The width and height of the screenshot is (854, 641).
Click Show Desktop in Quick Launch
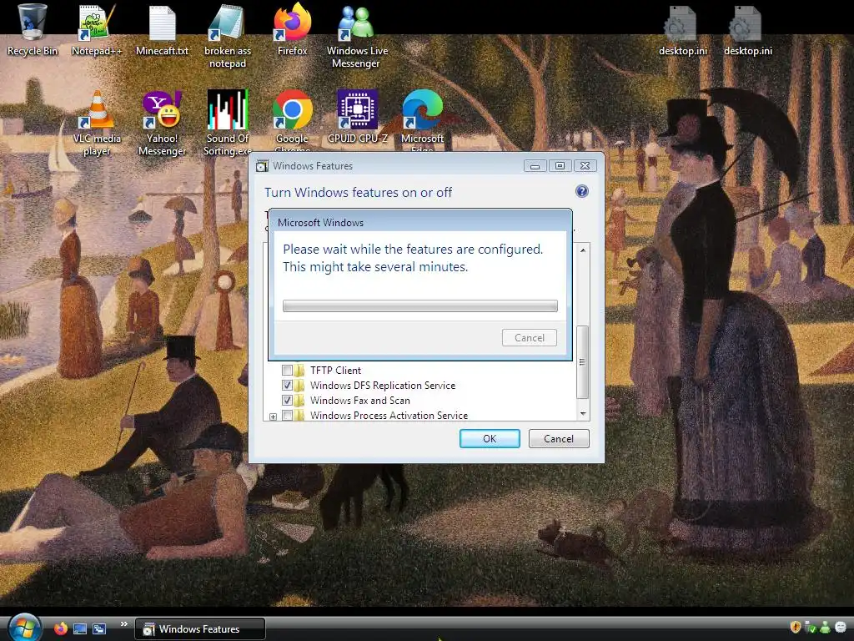(x=80, y=628)
